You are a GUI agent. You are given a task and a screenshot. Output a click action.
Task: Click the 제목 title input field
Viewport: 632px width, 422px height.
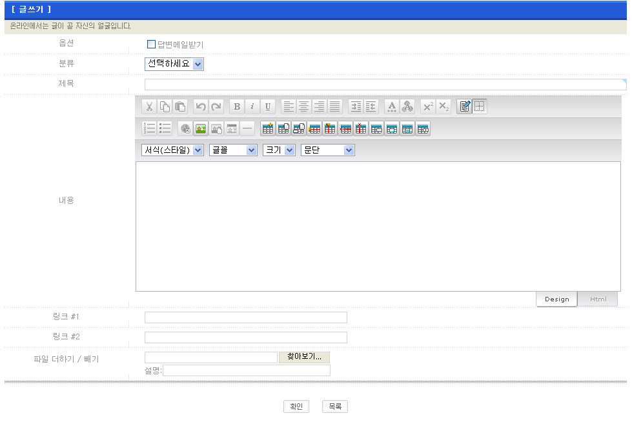385,85
